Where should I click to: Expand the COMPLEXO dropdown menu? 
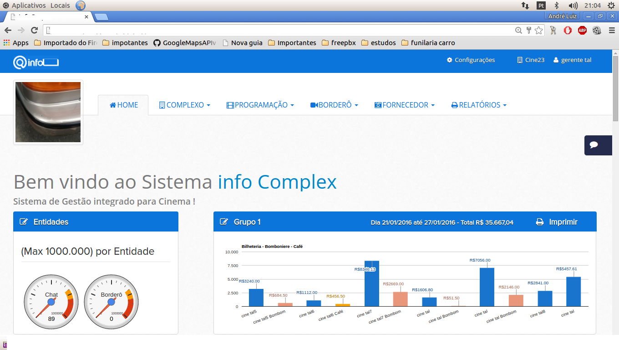(x=184, y=105)
